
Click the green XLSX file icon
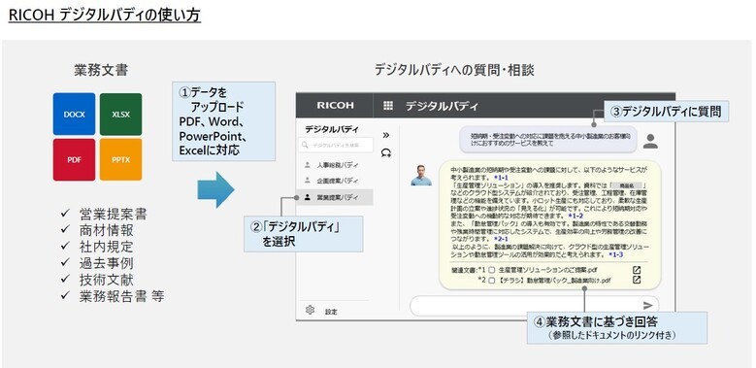tap(120, 115)
